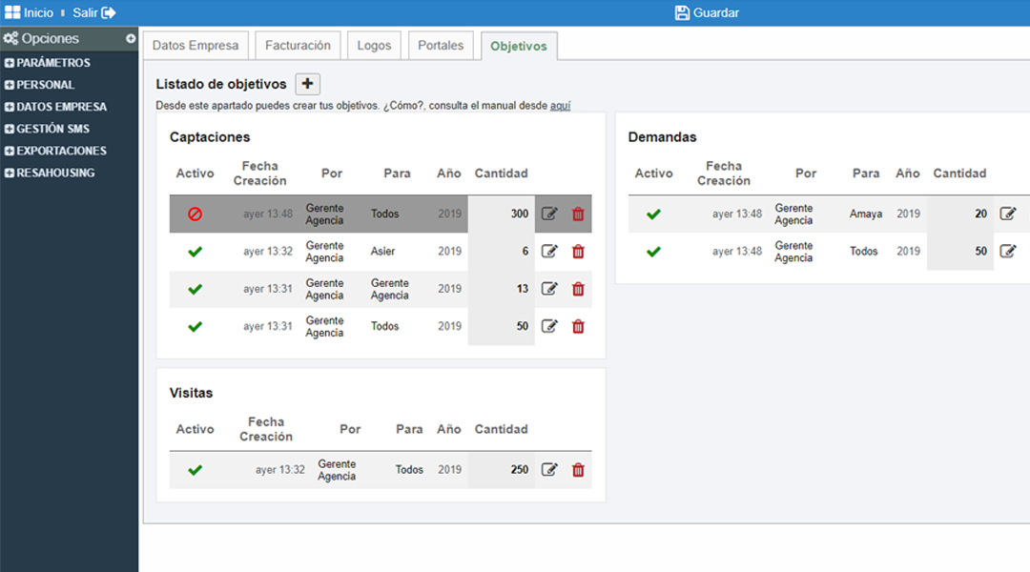Switch to the Datos Empresa tab
This screenshot has width=1030, height=572.
[196, 46]
